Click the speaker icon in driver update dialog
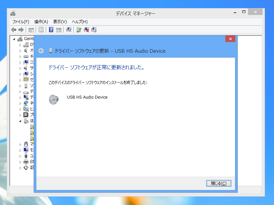The height and width of the screenshot is (205, 274). click(x=54, y=100)
